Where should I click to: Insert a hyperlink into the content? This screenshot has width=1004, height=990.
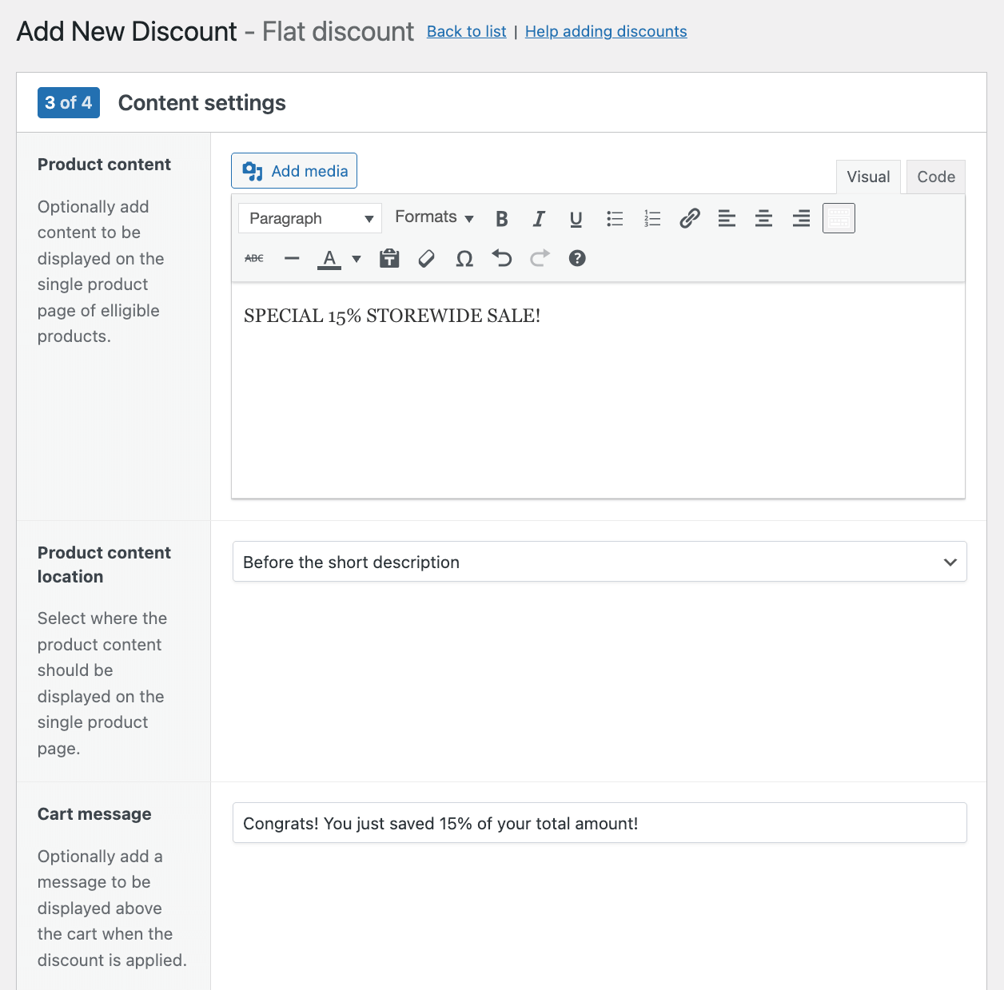click(689, 217)
